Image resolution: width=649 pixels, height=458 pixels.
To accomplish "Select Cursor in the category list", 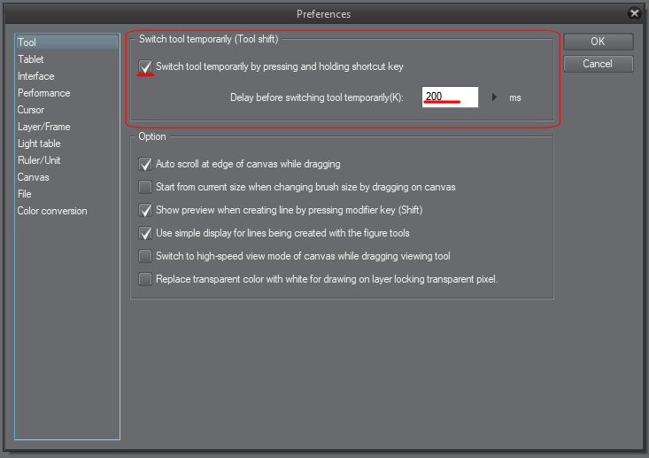I will [x=31, y=110].
